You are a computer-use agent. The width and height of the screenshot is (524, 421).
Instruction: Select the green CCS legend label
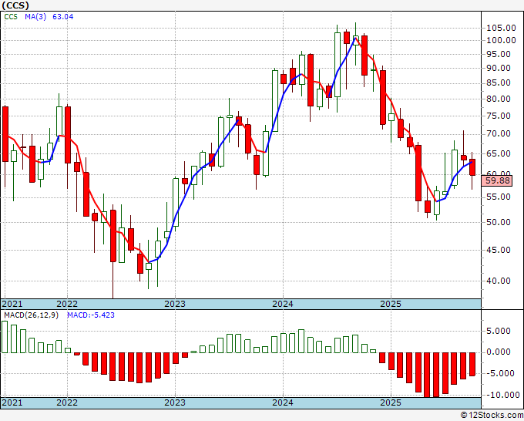point(11,17)
